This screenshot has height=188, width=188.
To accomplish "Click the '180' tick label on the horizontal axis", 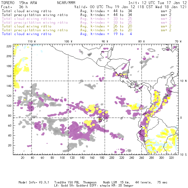I will pos(102,158).
